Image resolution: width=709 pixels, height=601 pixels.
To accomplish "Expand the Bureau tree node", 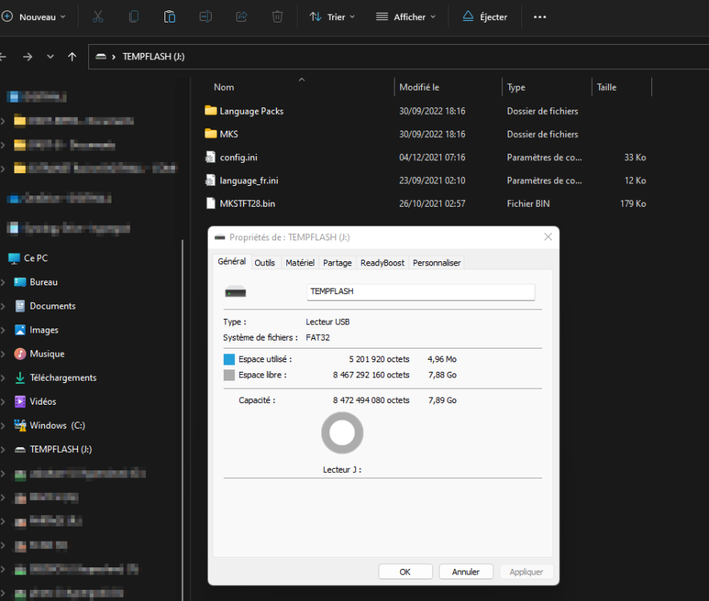I will (3, 282).
